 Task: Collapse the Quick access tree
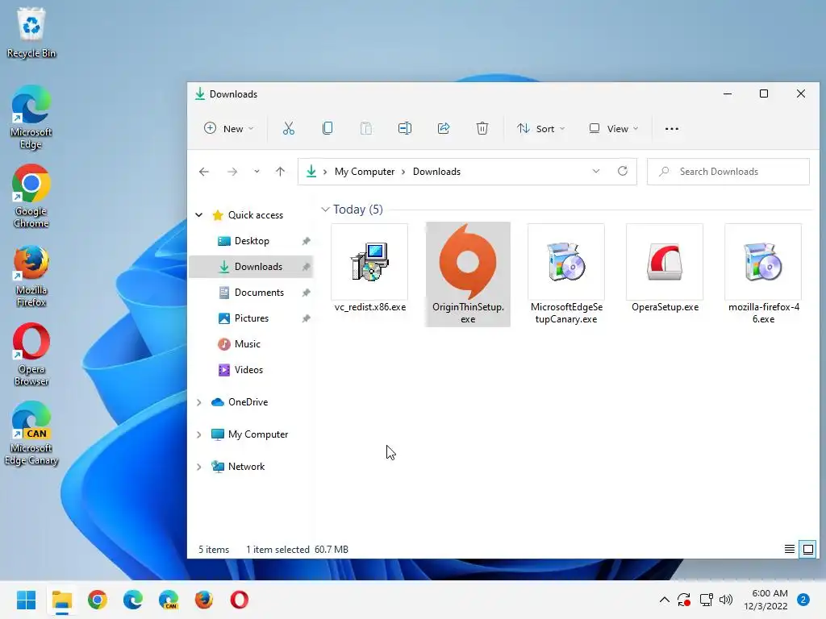(199, 214)
